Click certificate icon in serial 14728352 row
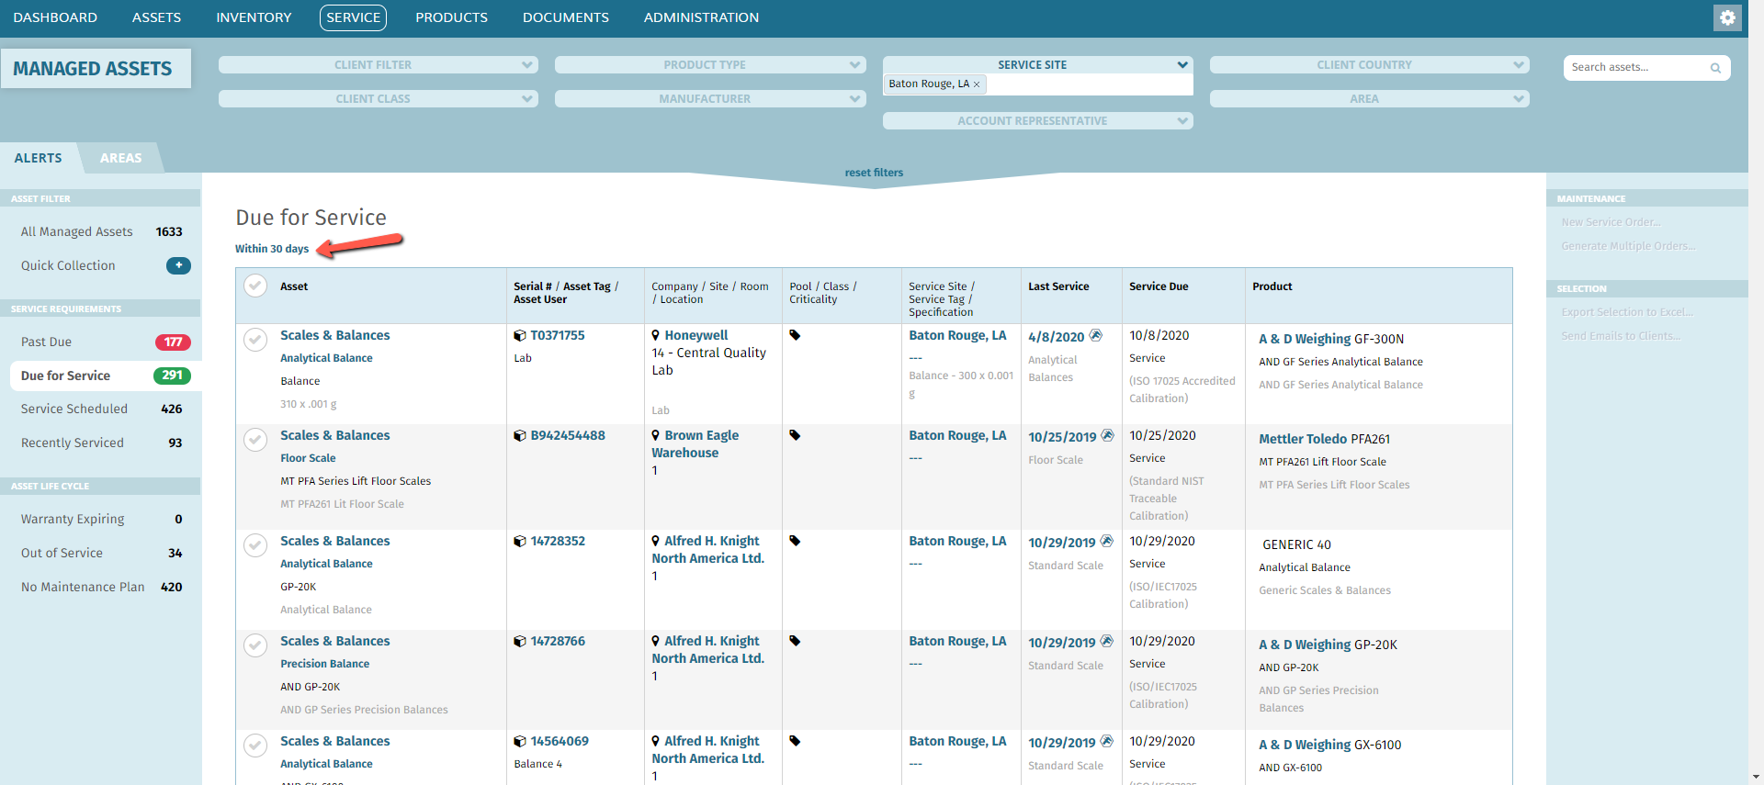The height and width of the screenshot is (785, 1764). (1107, 542)
